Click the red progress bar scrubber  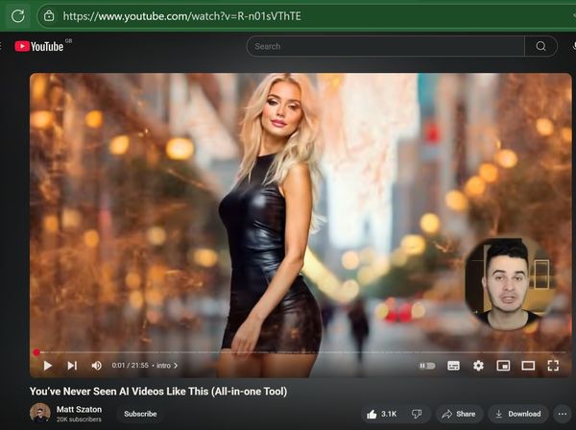click(36, 352)
